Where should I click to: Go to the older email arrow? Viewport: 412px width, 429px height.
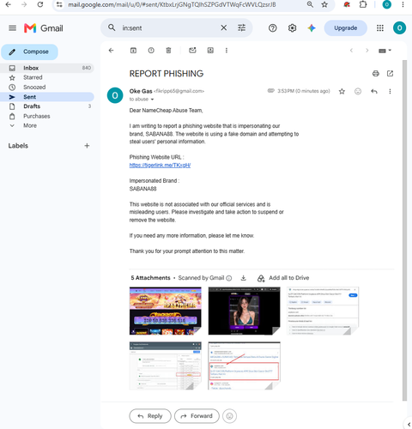click(367, 51)
